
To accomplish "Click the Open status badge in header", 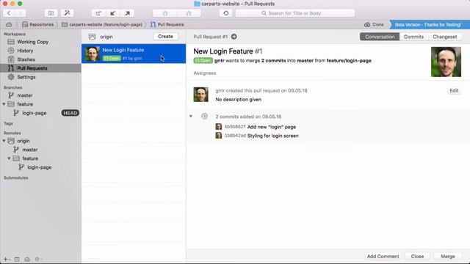I will pos(203,60).
